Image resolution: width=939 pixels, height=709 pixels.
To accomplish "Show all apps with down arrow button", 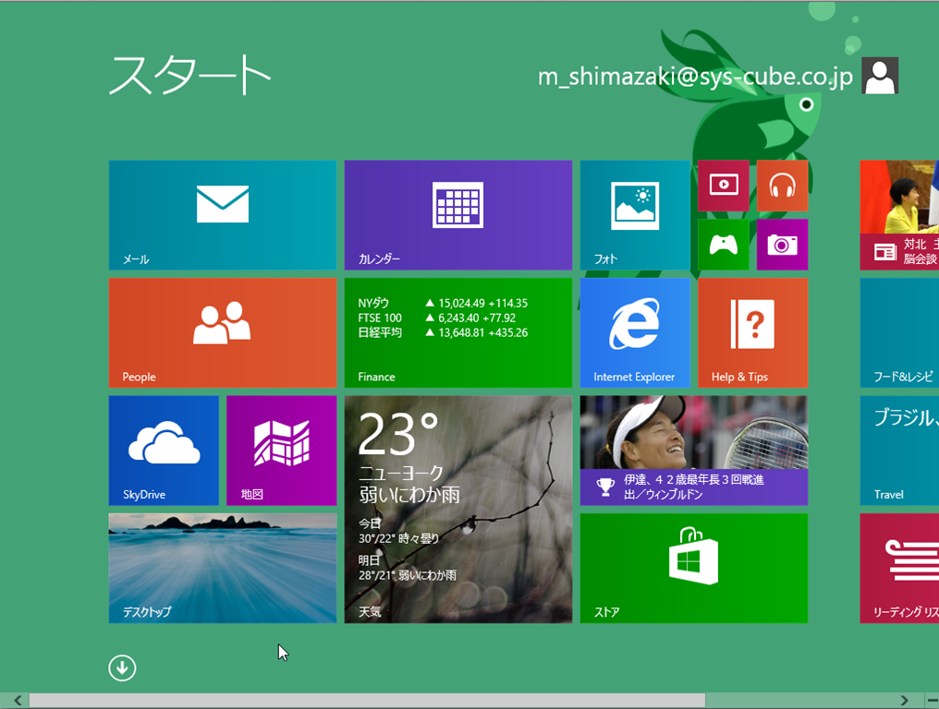I will (x=122, y=668).
